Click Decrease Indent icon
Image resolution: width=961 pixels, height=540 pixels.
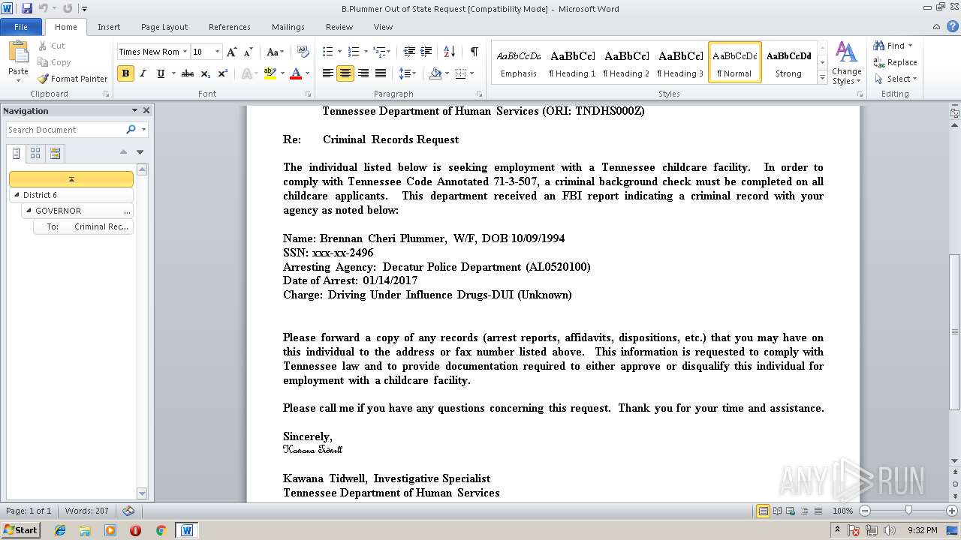coord(409,52)
